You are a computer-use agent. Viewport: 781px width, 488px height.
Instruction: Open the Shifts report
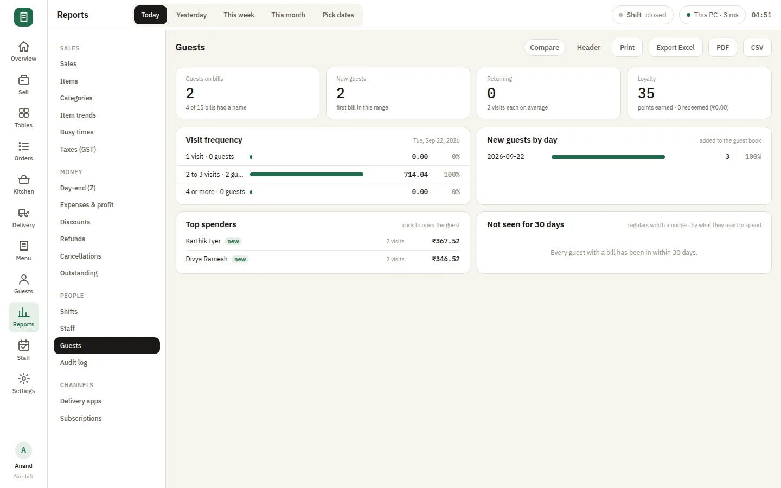click(x=107, y=312)
